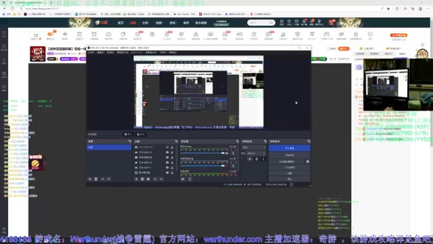
Task: Toggle lock on 显示器采集 source
Action: coord(172,172)
